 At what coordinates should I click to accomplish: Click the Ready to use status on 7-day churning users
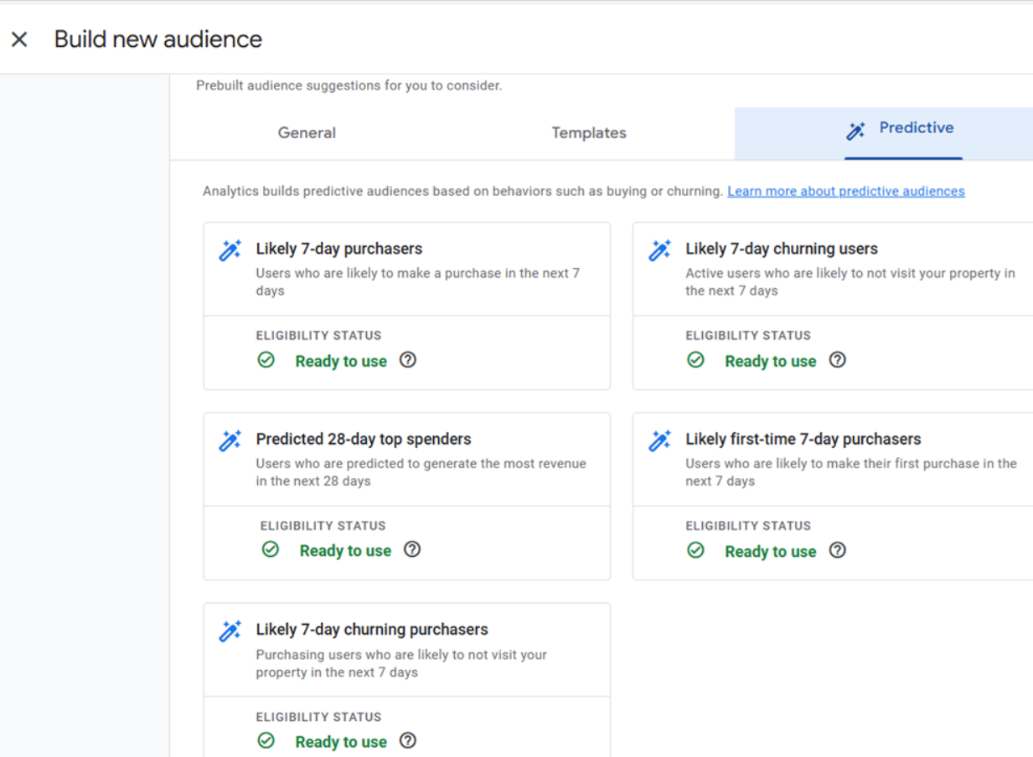click(x=770, y=361)
